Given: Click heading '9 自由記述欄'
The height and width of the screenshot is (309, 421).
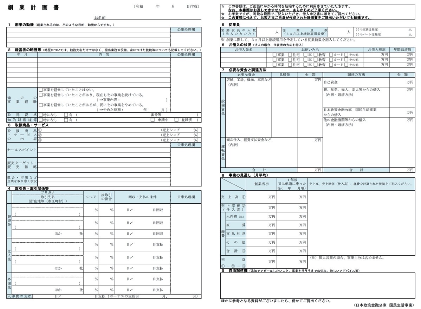Looking at the screenshot, I should 234,271.
